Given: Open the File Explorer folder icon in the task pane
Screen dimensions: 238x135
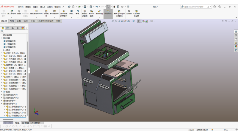Looking at the screenshot, I should [x=236, y=39].
